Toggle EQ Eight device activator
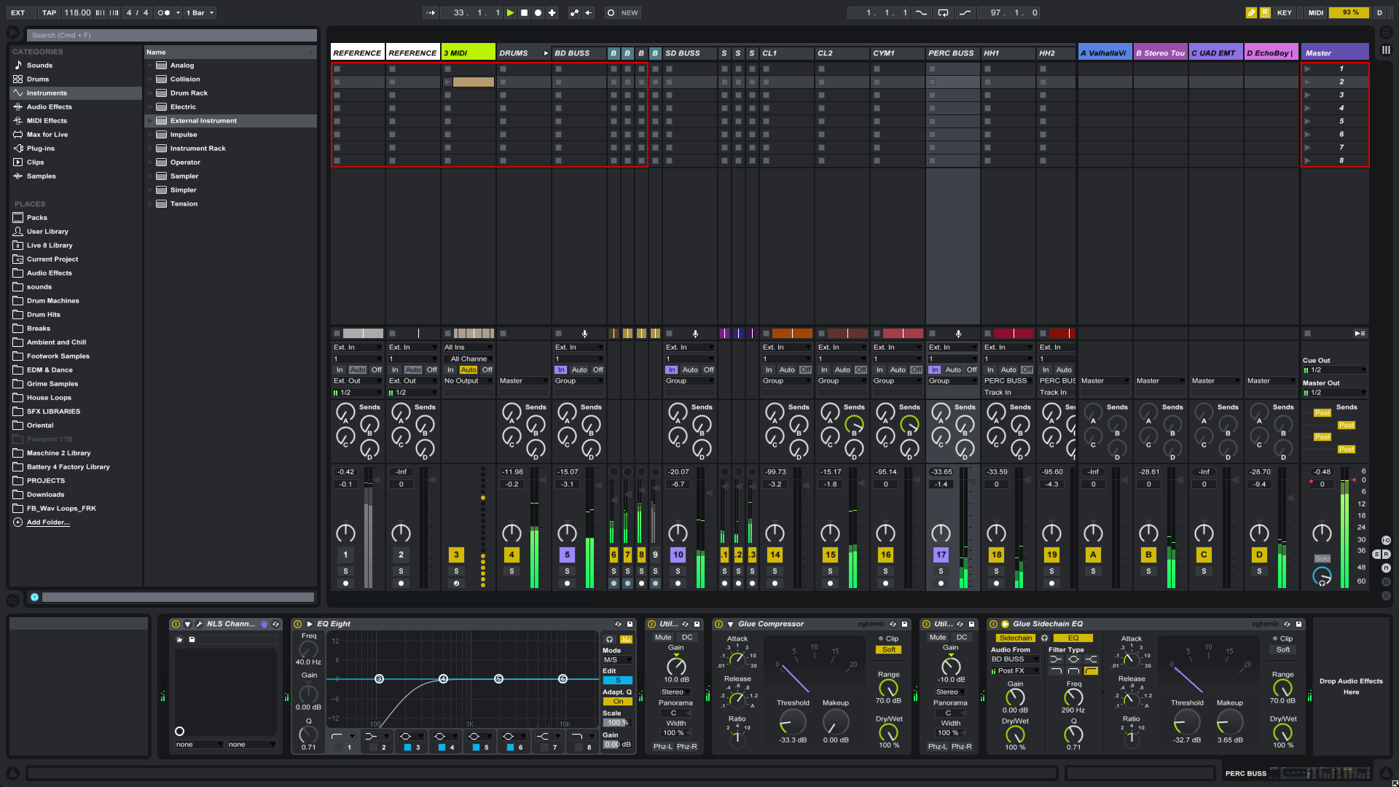This screenshot has width=1399, height=787. tap(298, 624)
